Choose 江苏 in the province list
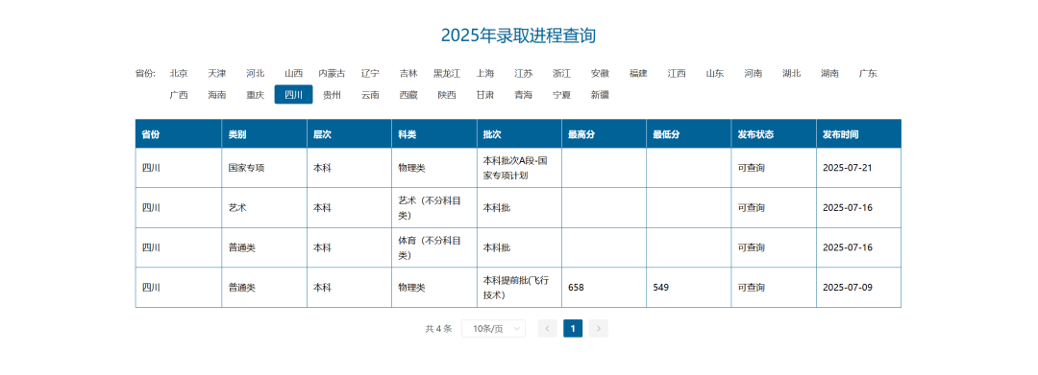1038x375 pixels. [524, 73]
